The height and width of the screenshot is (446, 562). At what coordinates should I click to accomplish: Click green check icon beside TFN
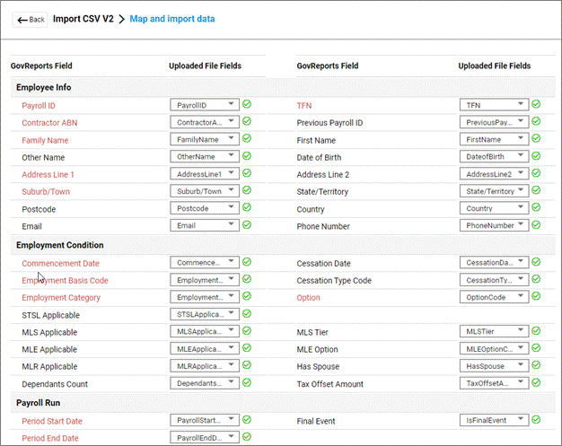coord(536,105)
